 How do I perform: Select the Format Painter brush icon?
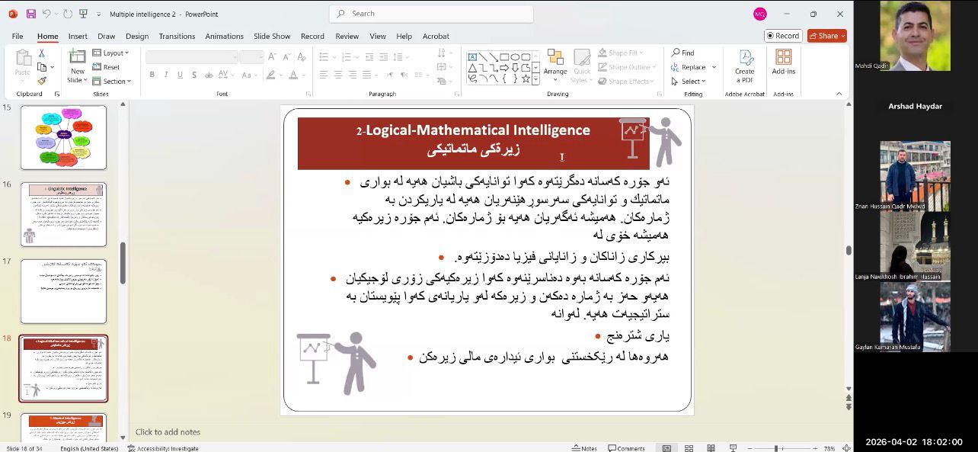(x=42, y=81)
